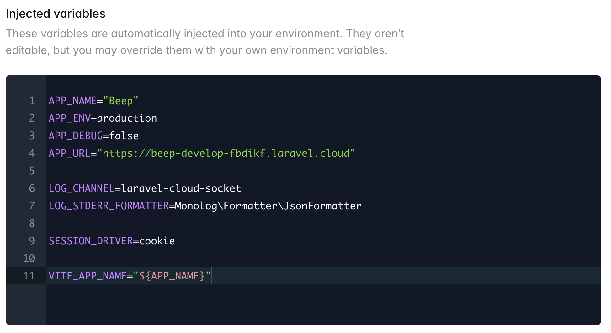
Task: Click line number 4 in gutter
Action: click(32, 153)
